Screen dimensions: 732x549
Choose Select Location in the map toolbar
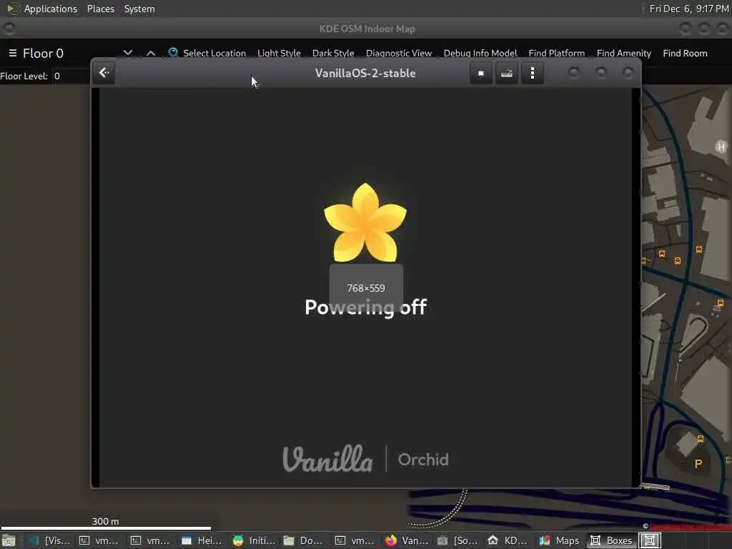click(x=214, y=53)
